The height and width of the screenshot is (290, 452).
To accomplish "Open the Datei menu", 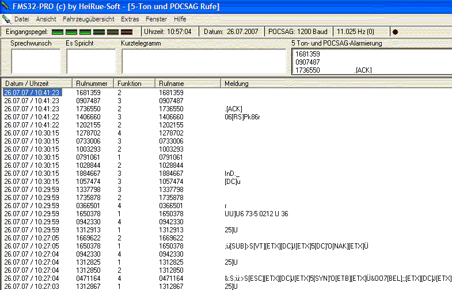I will 22,19.
